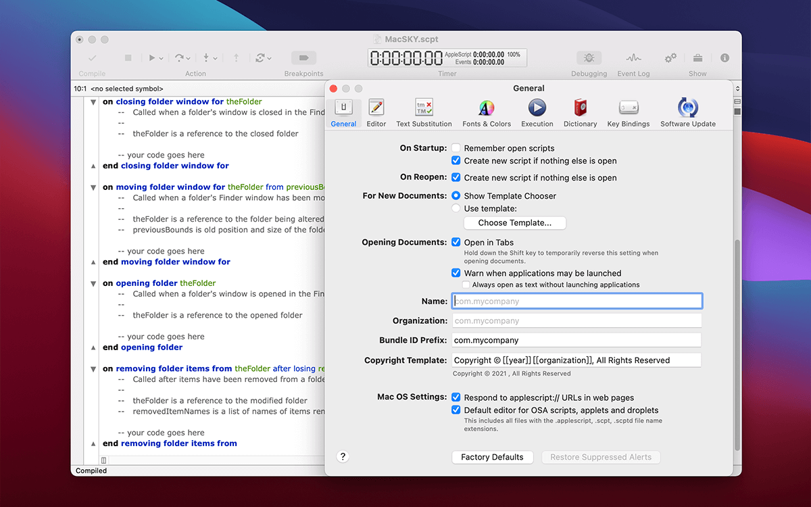Click the info icon in the toolbar
The image size is (811, 507).
pyautogui.click(x=725, y=58)
